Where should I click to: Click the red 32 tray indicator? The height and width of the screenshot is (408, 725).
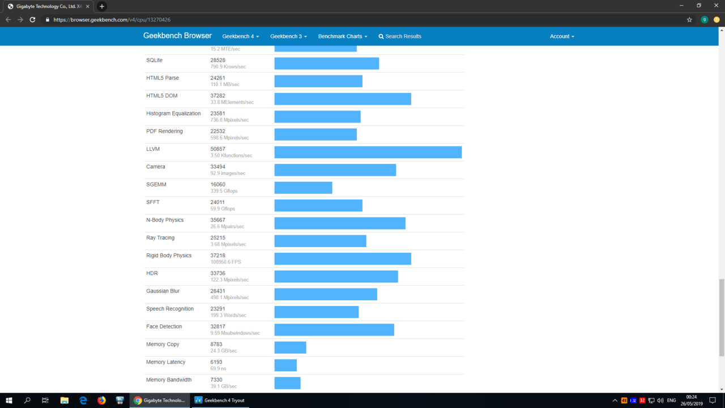tap(642, 401)
